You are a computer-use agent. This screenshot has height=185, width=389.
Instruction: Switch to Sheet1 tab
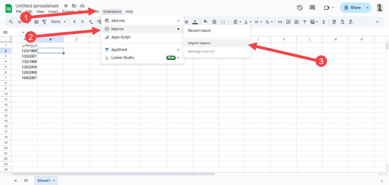44,181
